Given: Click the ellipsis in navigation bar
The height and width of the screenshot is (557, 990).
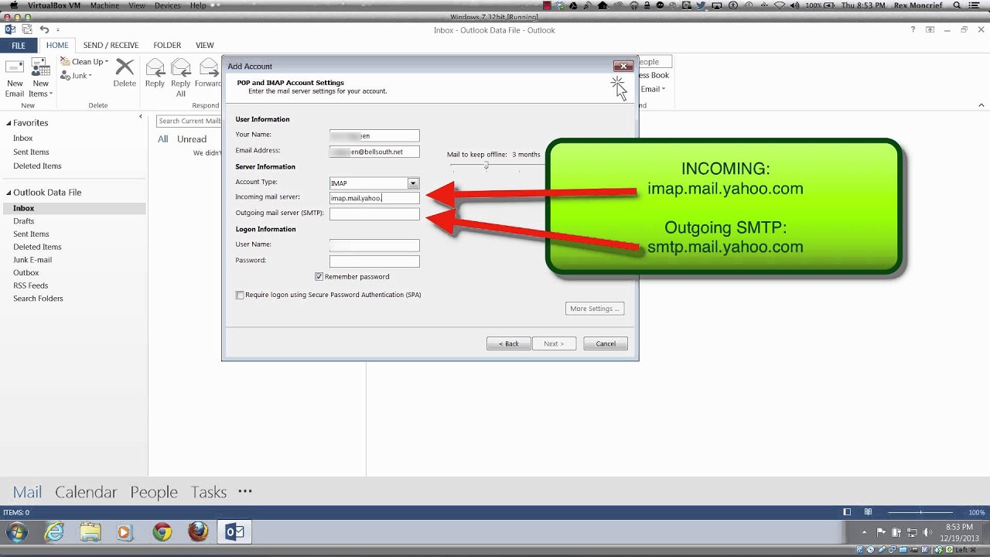Looking at the screenshot, I should click(245, 491).
